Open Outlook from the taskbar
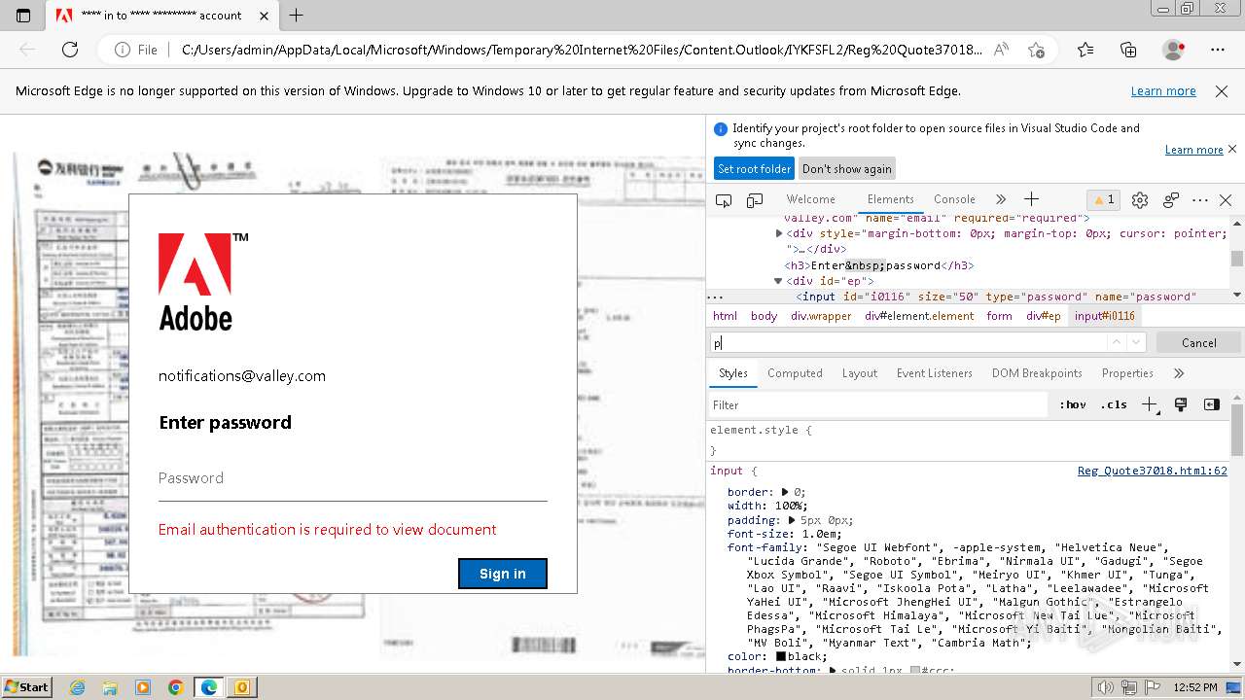The height and width of the screenshot is (700, 1245). [241, 687]
